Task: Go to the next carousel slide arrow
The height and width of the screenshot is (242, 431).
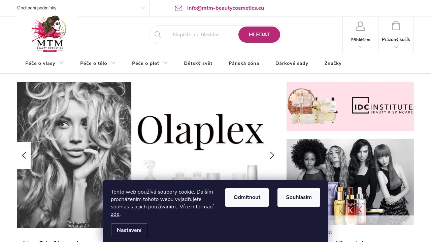Action: (272, 155)
